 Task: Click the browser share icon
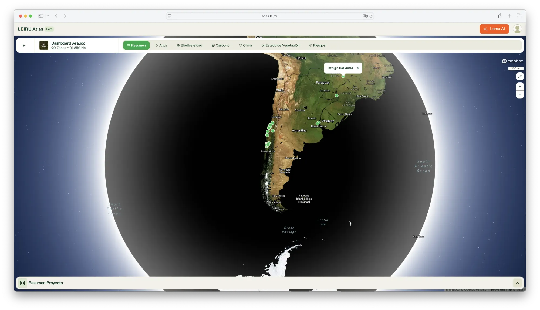click(x=500, y=16)
